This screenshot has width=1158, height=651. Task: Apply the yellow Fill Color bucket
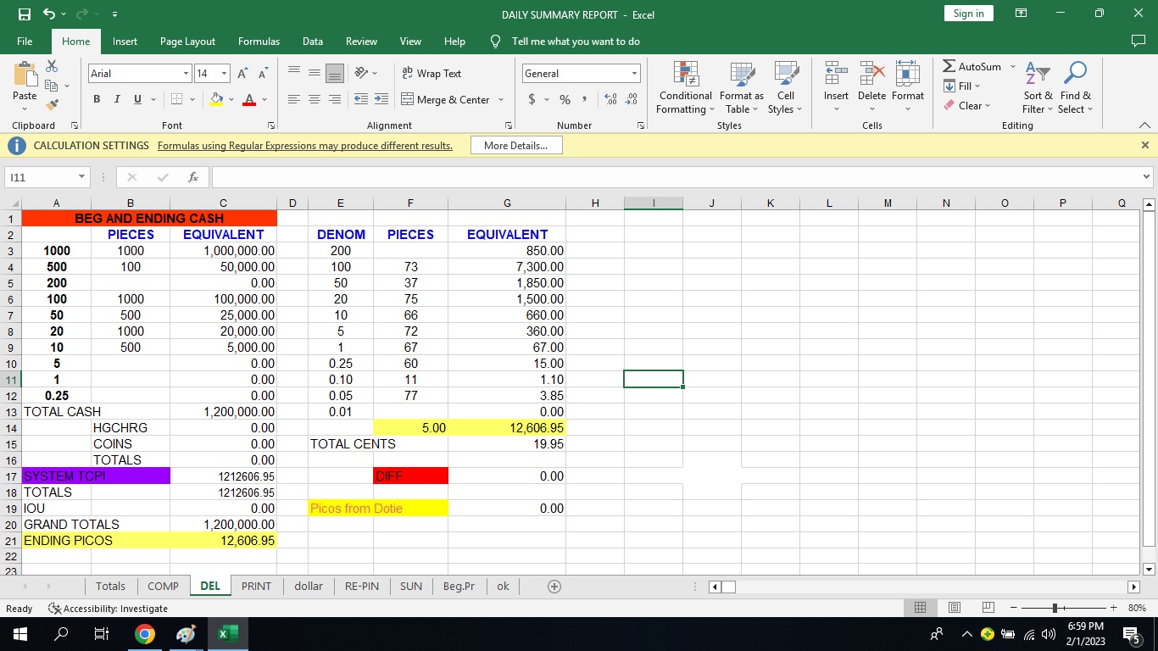(x=216, y=100)
